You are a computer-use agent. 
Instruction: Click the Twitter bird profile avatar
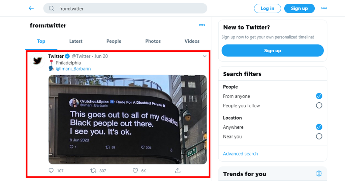37,60
